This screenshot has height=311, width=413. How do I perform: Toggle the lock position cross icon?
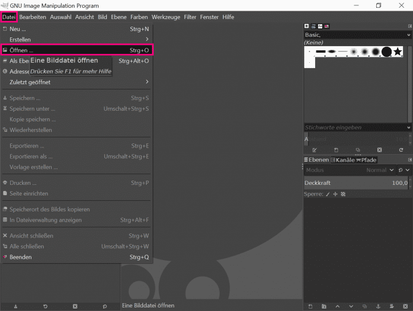tap(335, 194)
